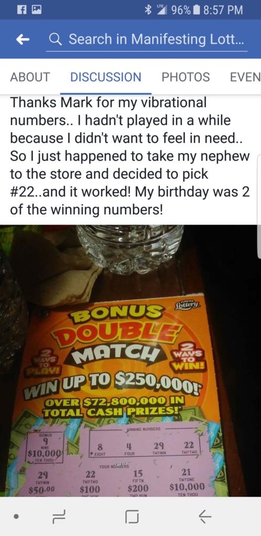The height and width of the screenshot is (536, 261).
Task: Tap the home button in navigation bar
Action: pos(132,516)
